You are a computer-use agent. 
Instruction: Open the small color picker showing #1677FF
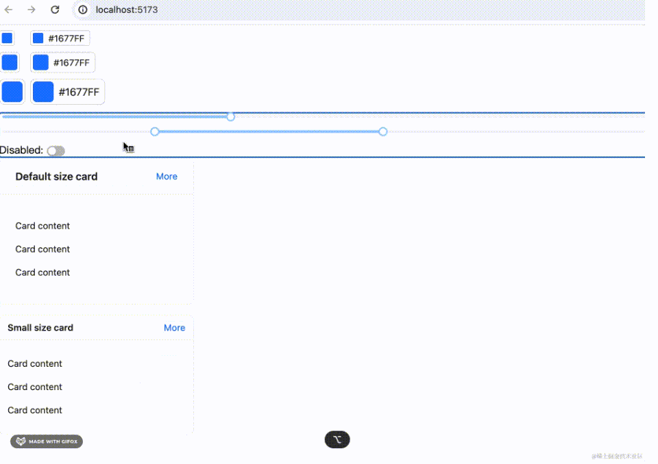click(60, 38)
